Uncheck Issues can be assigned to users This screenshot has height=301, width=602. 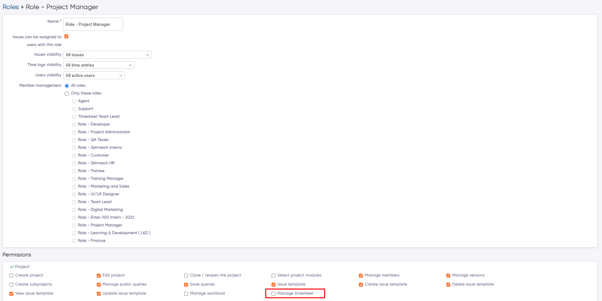(x=66, y=36)
